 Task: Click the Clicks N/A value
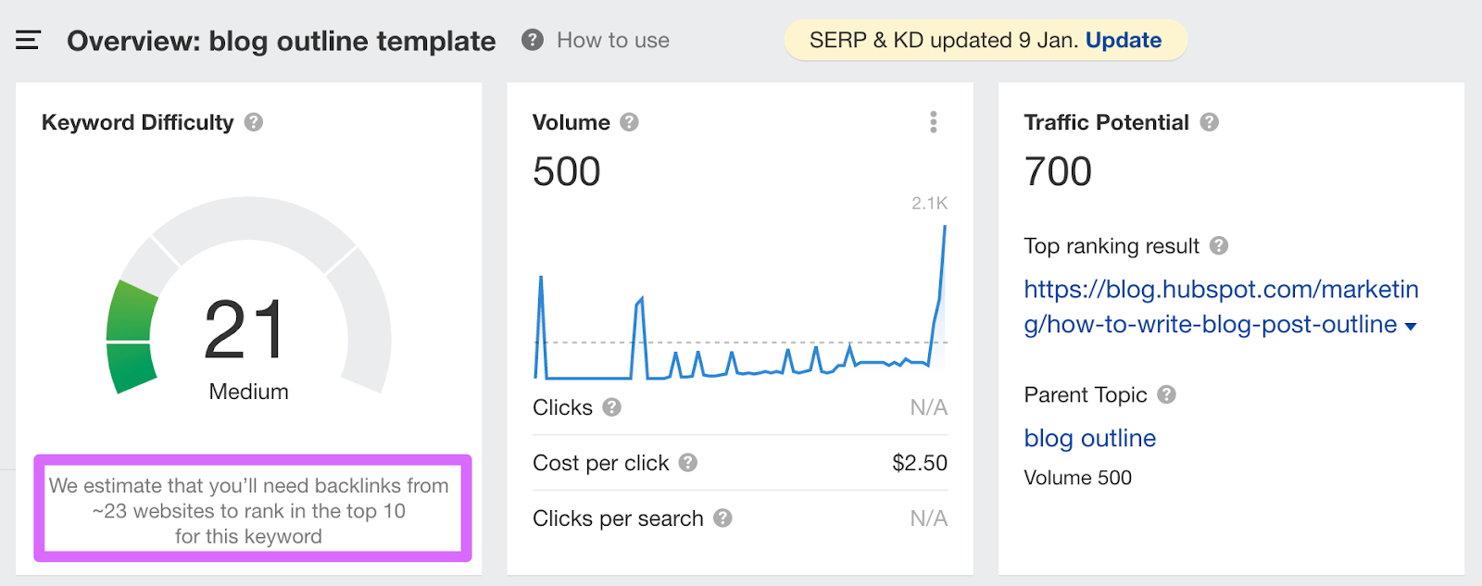[x=929, y=407]
